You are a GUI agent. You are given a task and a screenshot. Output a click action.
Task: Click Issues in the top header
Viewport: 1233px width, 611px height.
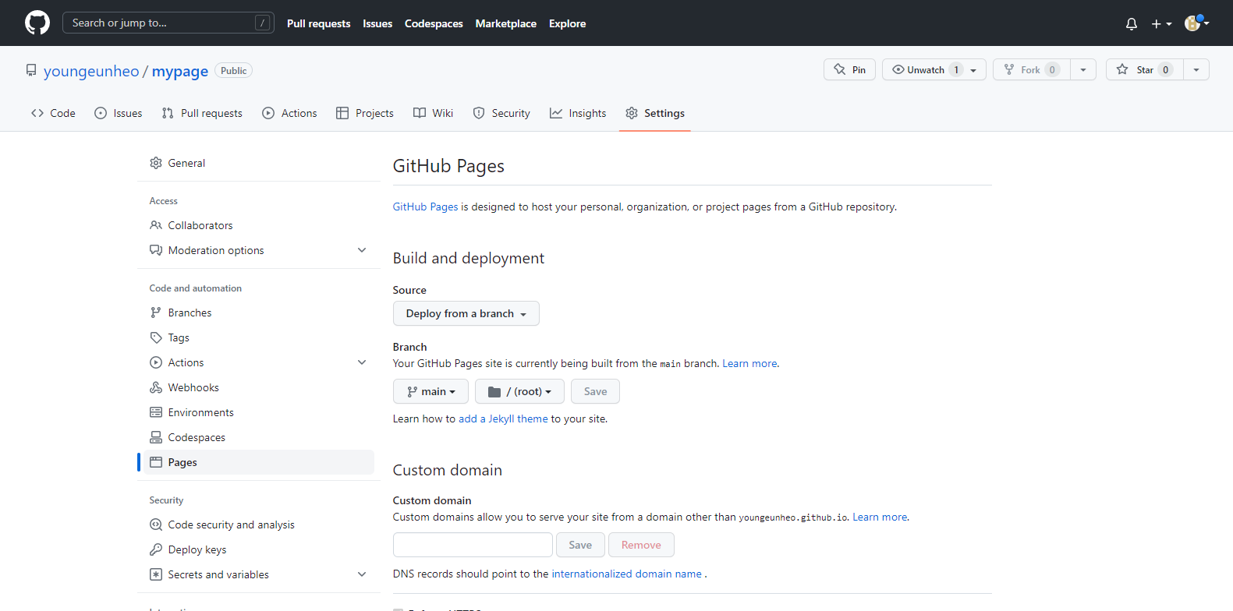(377, 23)
